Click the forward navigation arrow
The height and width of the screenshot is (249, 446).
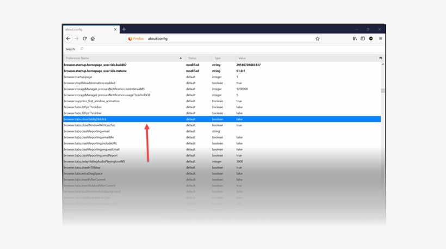pyautogui.click(x=77, y=39)
